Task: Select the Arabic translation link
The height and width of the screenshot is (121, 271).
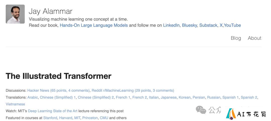Action: point(32,97)
